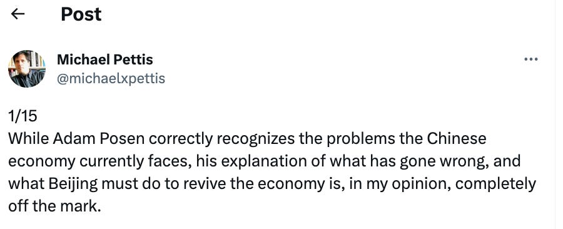563x229 pixels.
Task: Click the Michael Pettis display name
Action: tap(105, 59)
